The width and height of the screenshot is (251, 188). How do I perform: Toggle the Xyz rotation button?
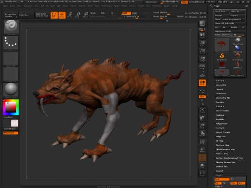point(202,97)
